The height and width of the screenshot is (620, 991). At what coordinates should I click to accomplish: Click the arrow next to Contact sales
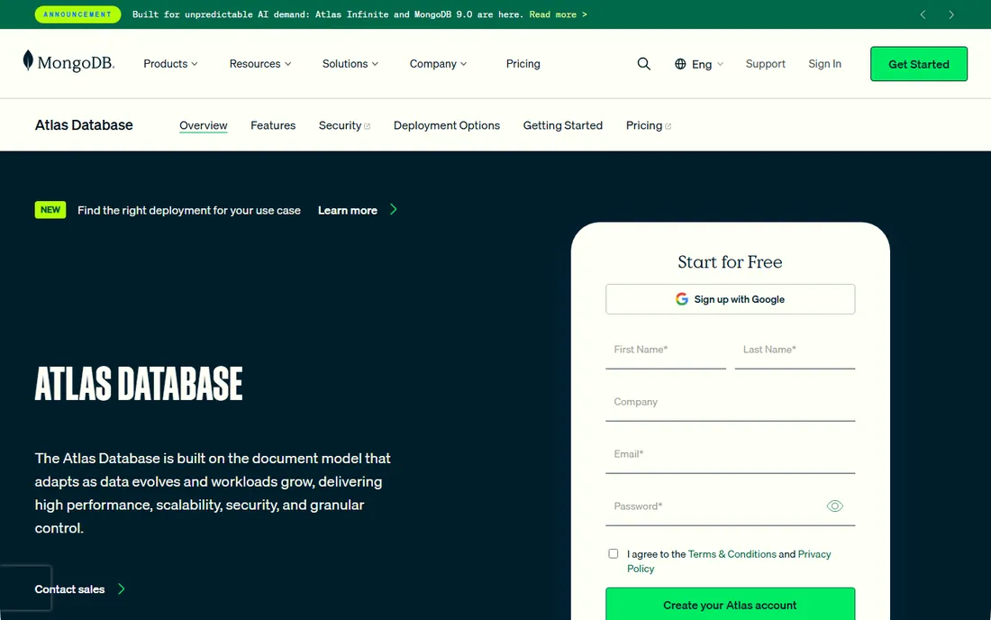[122, 589]
